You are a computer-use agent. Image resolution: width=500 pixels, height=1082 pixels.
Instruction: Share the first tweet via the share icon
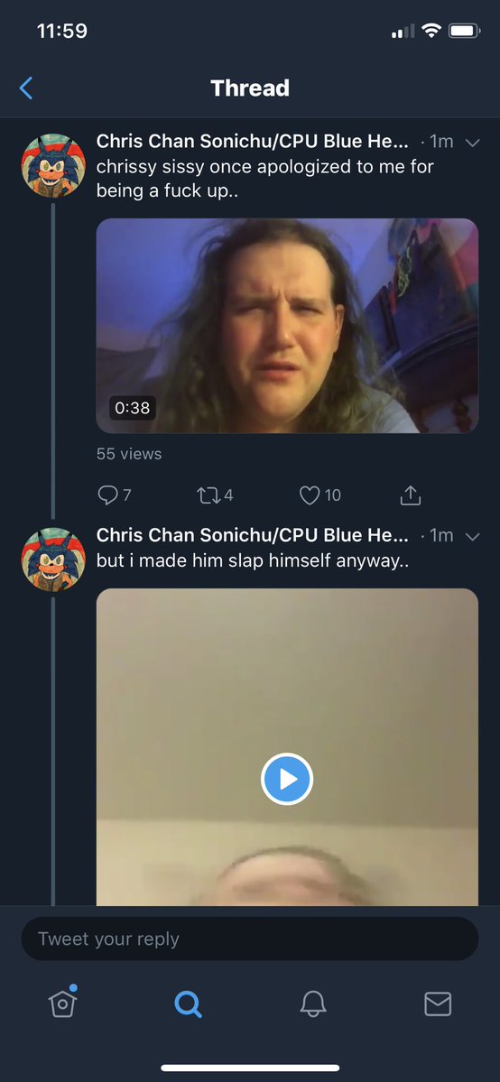tap(411, 495)
